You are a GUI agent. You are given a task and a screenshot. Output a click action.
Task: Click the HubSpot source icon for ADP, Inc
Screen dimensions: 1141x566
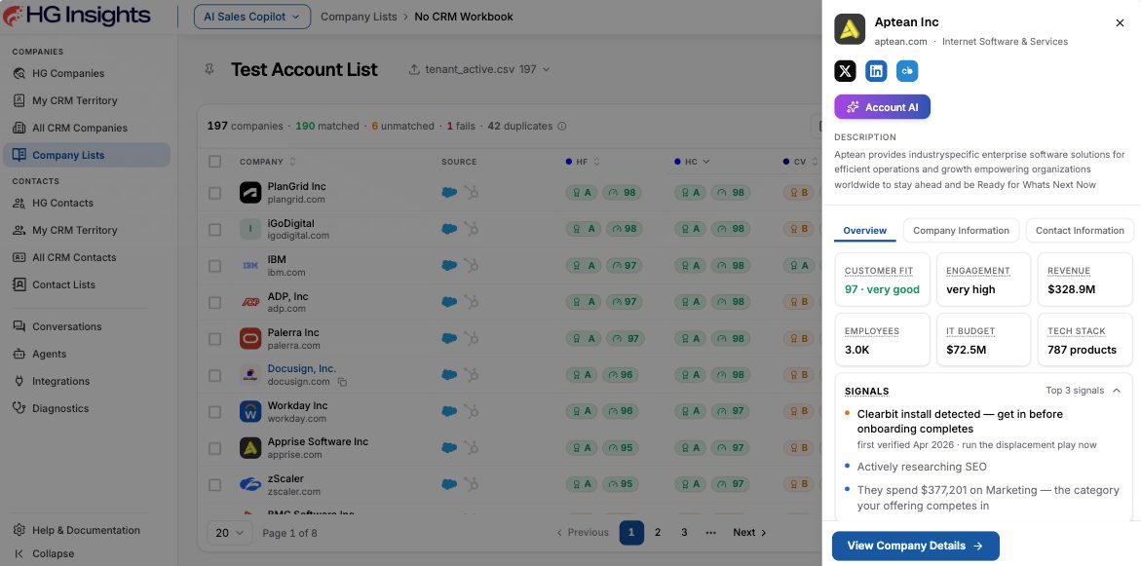coord(472,302)
